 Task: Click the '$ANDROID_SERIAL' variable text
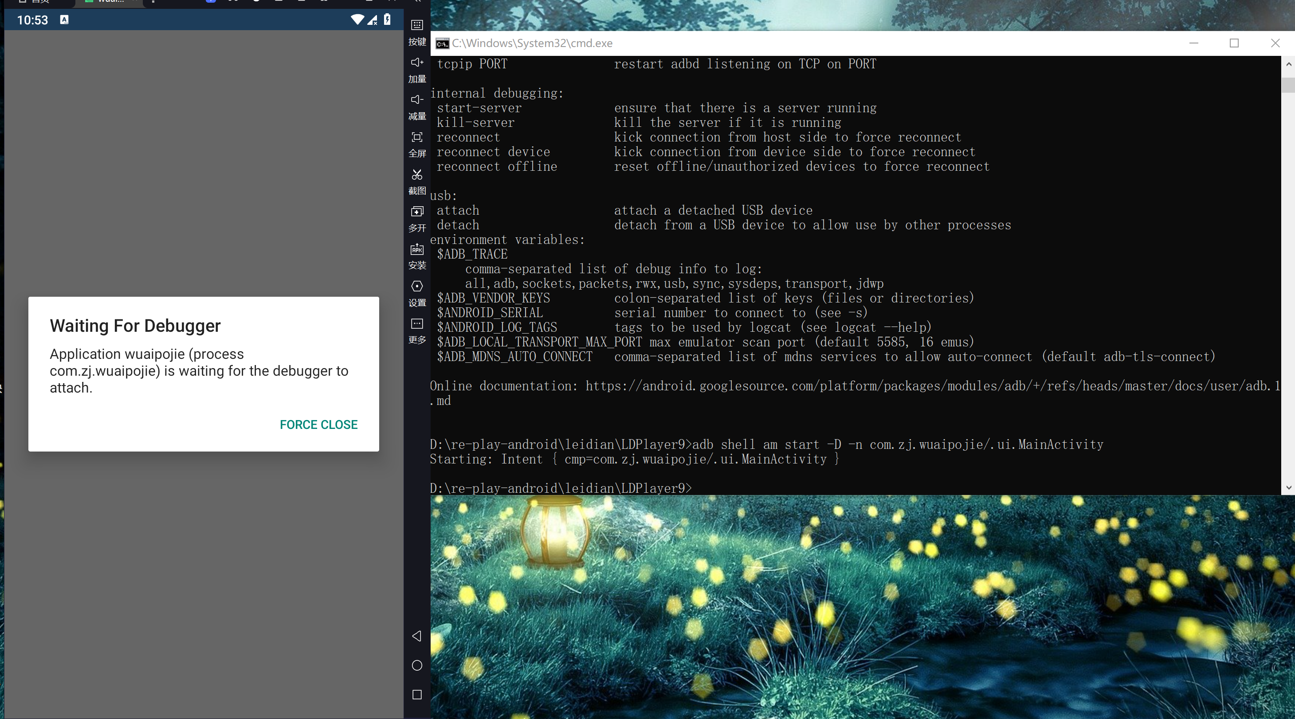pyautogui.click(x=490, y=313)
